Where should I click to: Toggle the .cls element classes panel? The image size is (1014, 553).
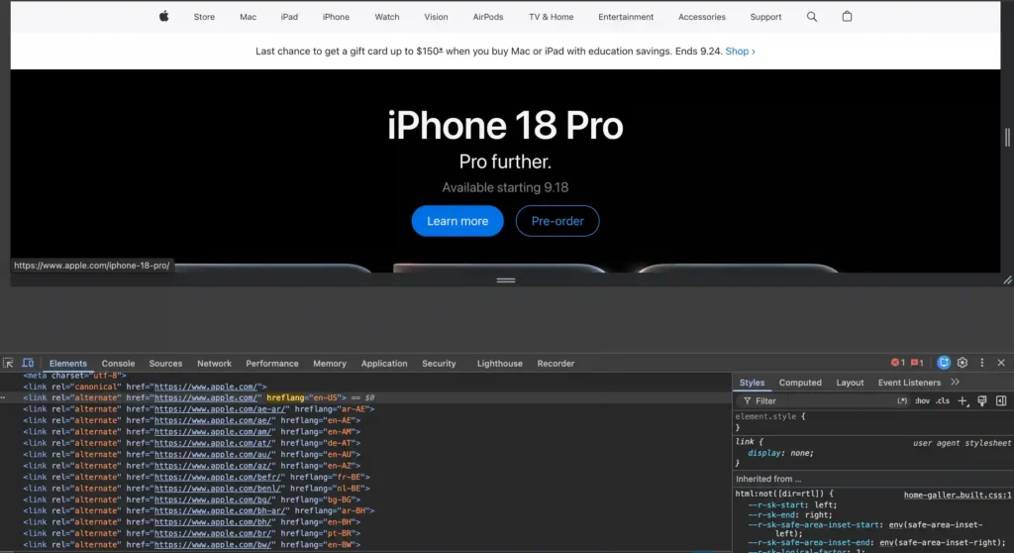coord(943,400)
